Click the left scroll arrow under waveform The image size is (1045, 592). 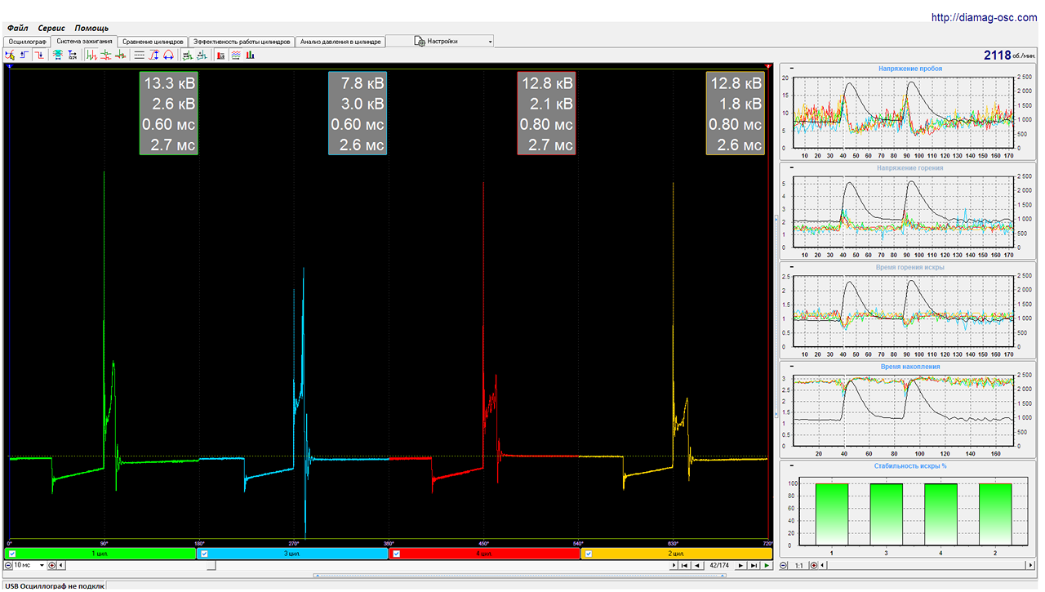60,565
